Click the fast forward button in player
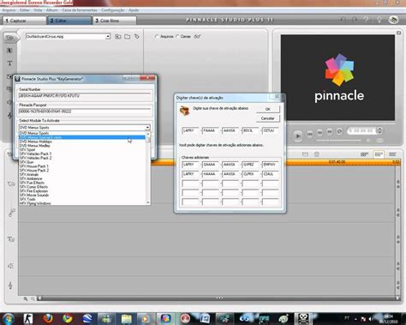Viewport: 406px width, 325px height. (330, 131)
